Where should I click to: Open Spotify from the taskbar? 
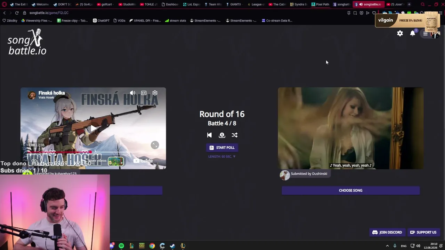coord(121,246)
